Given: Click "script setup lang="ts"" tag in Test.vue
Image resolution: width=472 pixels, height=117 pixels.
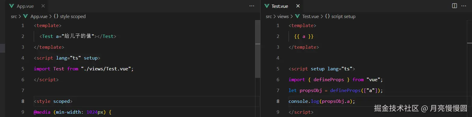Looking at the screenshot, I should coord(322,69).
